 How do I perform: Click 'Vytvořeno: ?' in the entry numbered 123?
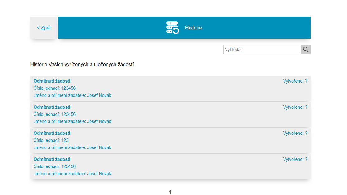pyautogui.click(x=295, y=133)
